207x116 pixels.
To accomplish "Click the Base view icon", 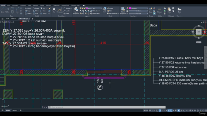I will pyautogui.click(x=180, y=10).
